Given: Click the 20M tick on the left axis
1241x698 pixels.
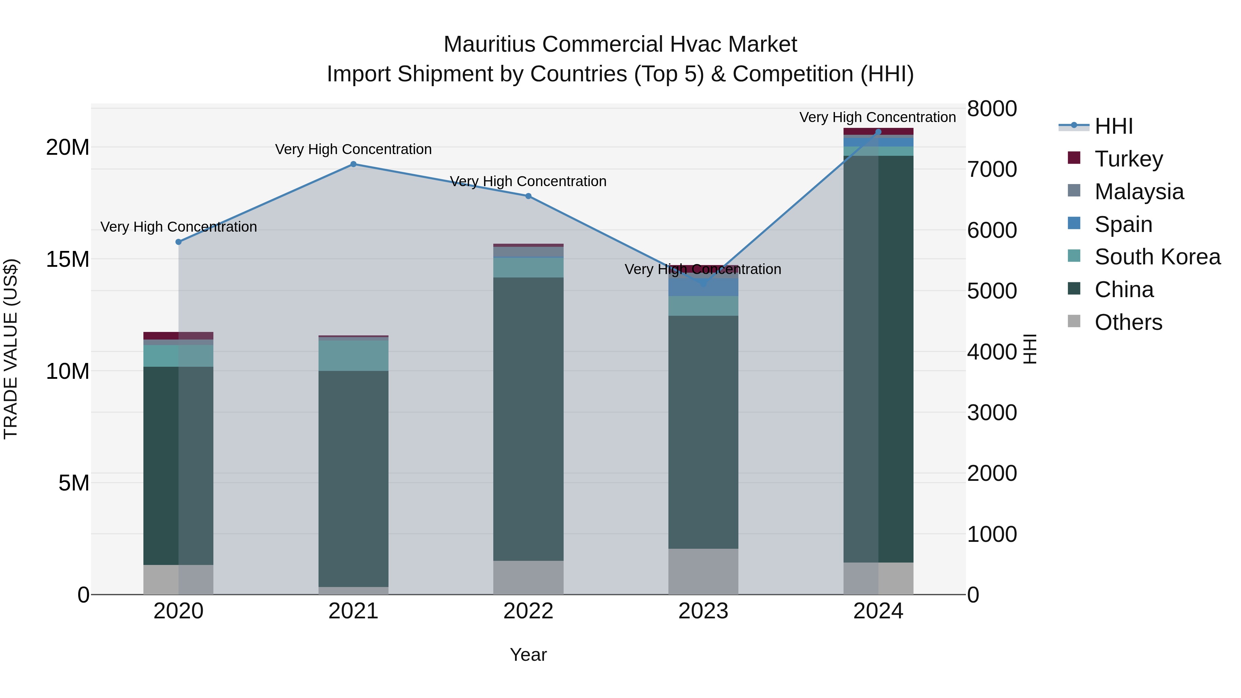Looking at the screenshot, I should 68,148.
